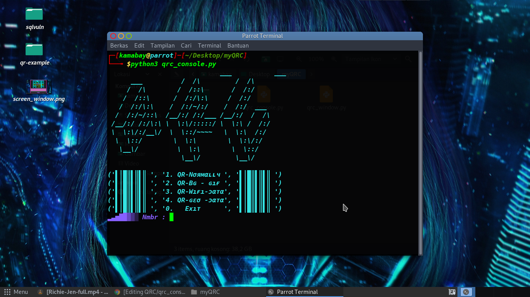530x297 pixels.
Task: Maximize Parrot Terminal with green button
Action: tap(129, 36)
